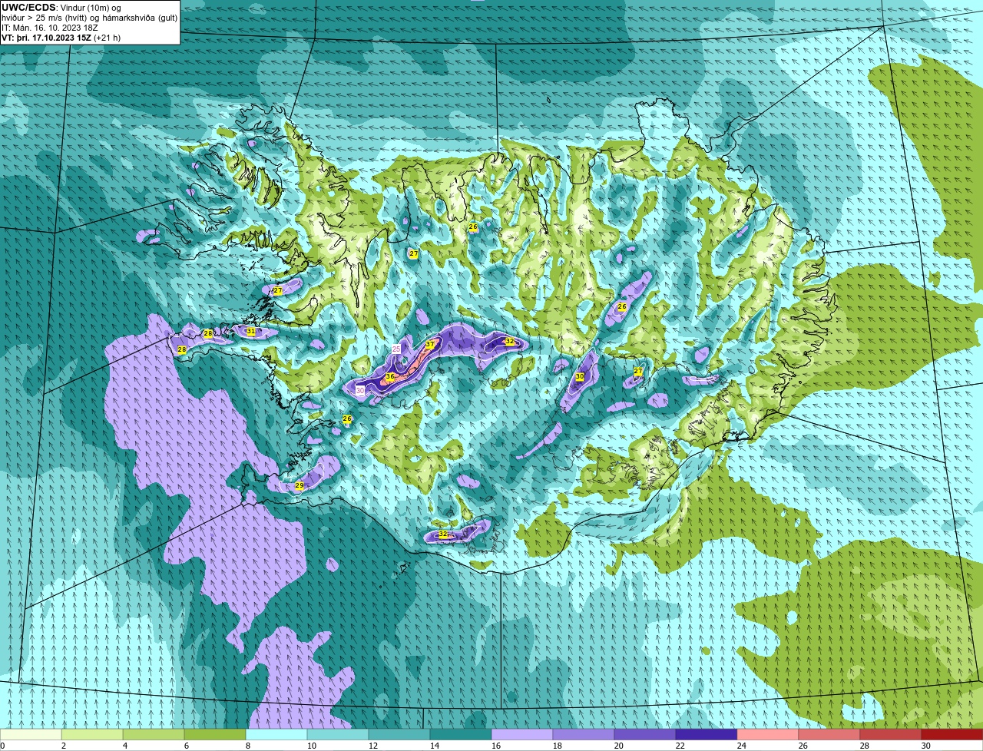
Task: Click the legend scale value 8
Action: coord(247,746)
